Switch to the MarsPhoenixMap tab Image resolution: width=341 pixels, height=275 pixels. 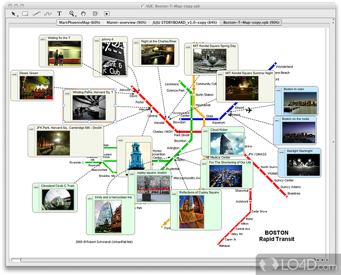(79, 22)
